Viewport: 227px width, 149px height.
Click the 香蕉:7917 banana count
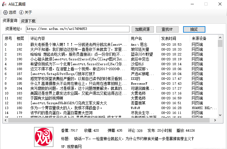click(69, 131)
